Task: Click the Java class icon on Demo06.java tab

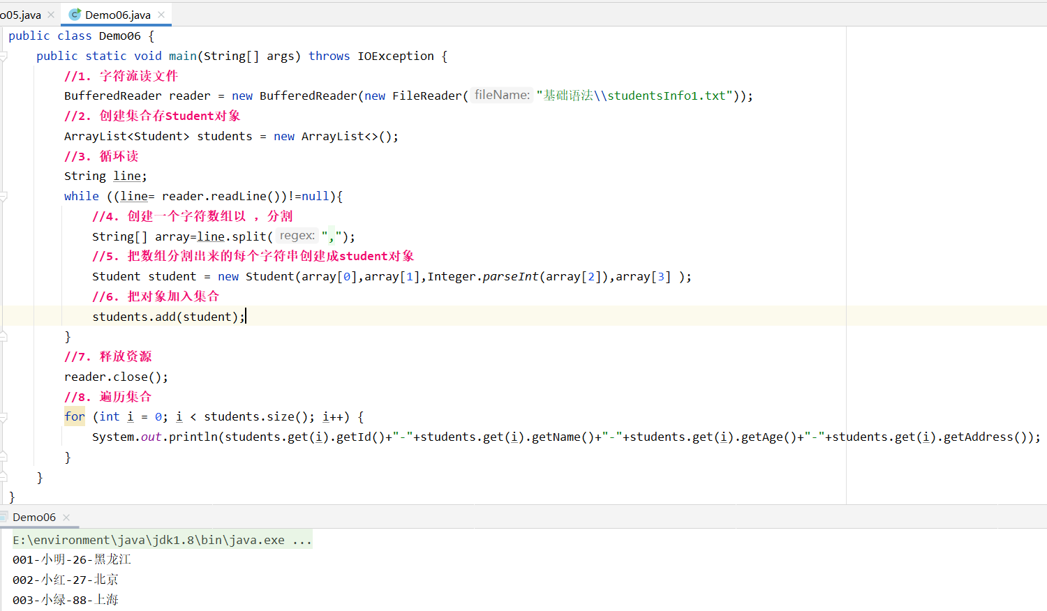Action: point(75,15)
